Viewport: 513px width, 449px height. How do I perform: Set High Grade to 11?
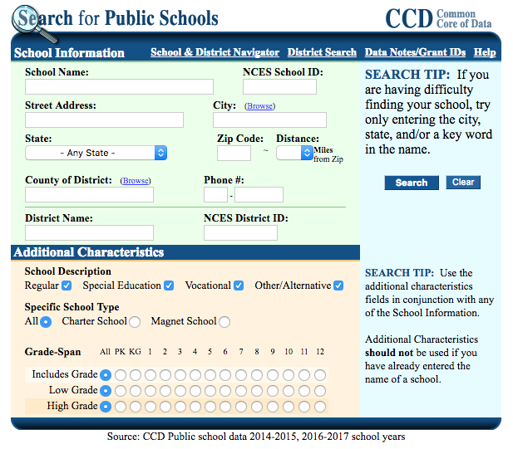click(304, 407)
